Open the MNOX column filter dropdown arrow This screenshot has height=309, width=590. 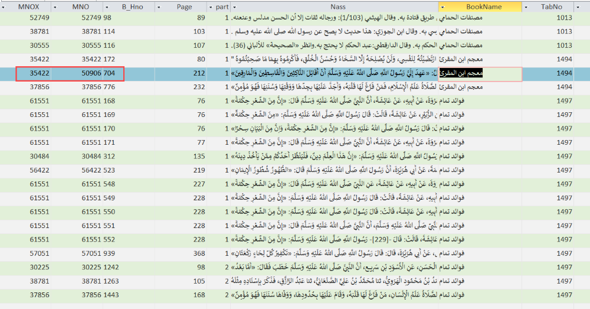(x=54, y=6)
